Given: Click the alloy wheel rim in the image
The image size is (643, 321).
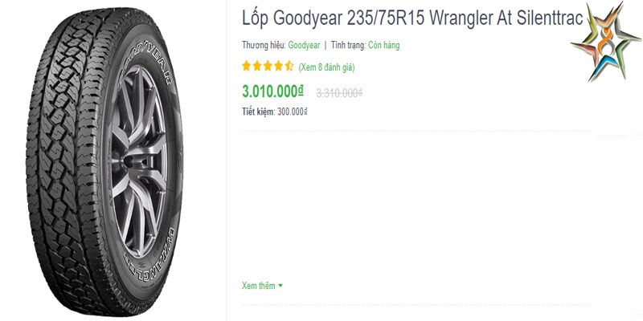Looking at the screenshot, I should click(138, 162).
